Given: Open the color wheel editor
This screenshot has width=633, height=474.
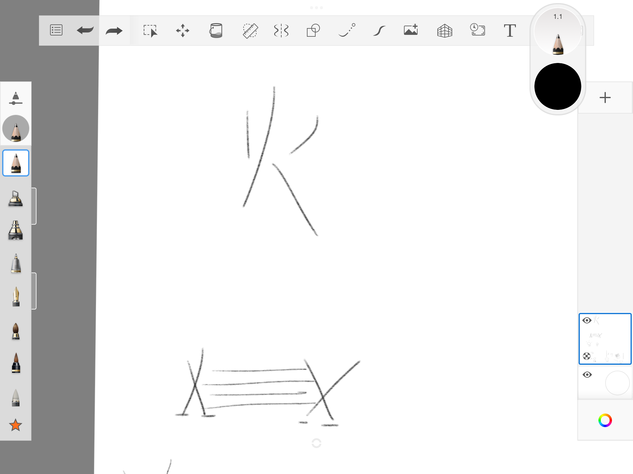Looking at the screenshot, I should pyautogui.click(x=605, y=420).
